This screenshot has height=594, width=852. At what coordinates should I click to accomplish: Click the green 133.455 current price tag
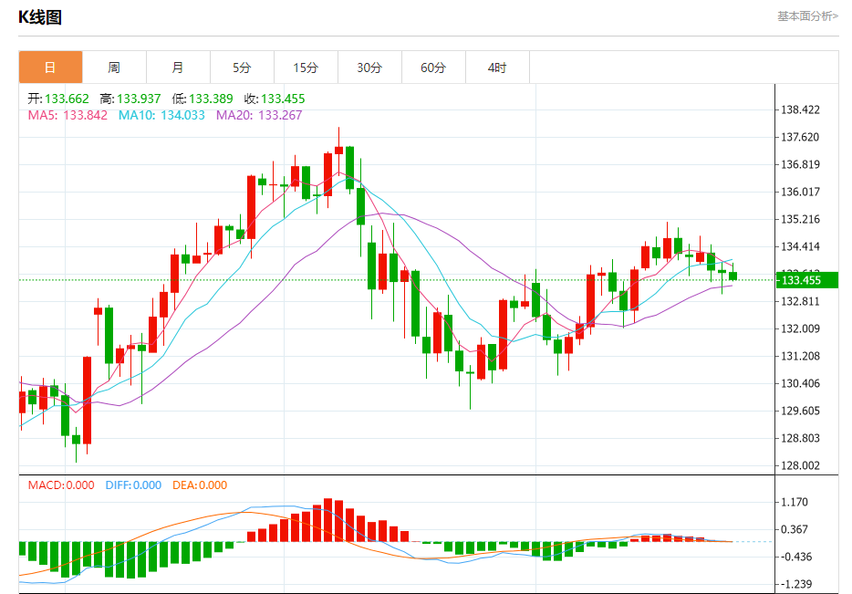pyautogui.click(x=799, y=280)
